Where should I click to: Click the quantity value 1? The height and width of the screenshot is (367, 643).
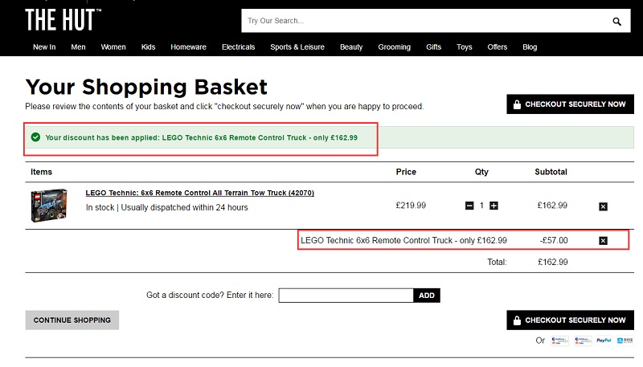click(x=481, y=206)
